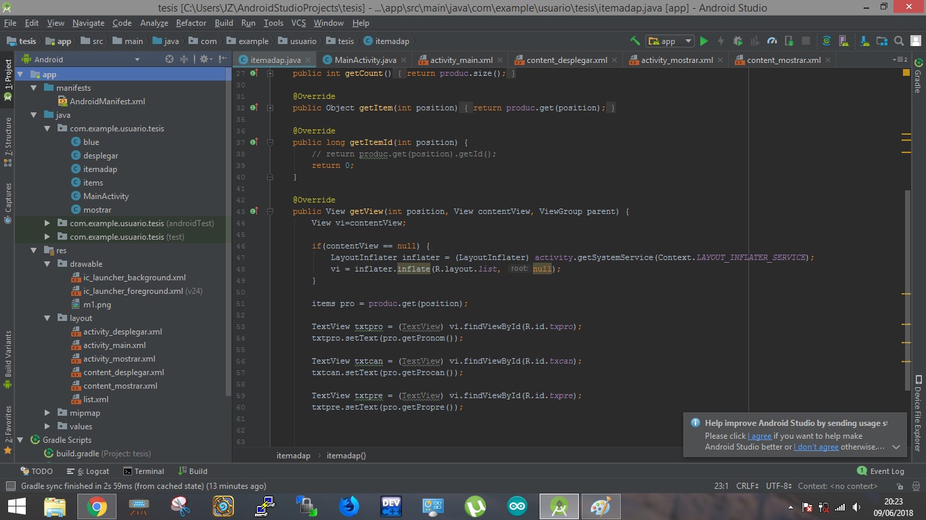Screen dimensions: 926x520
Task: Toggle the 6: Logcat tool window
Action: 88,471
